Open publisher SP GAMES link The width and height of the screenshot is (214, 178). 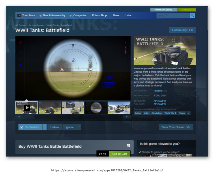point(159,104)
